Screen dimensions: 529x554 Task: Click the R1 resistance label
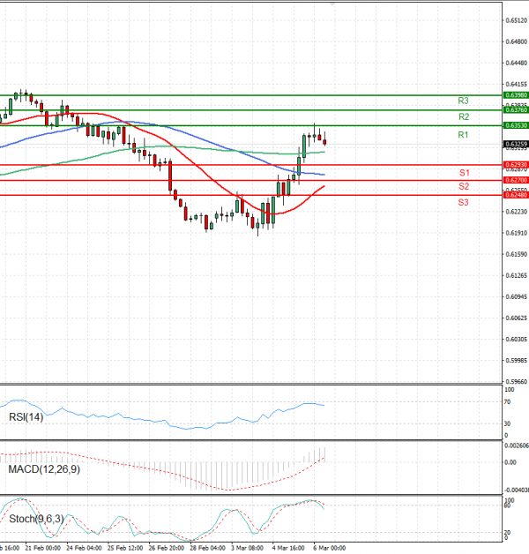pos(463,134)
